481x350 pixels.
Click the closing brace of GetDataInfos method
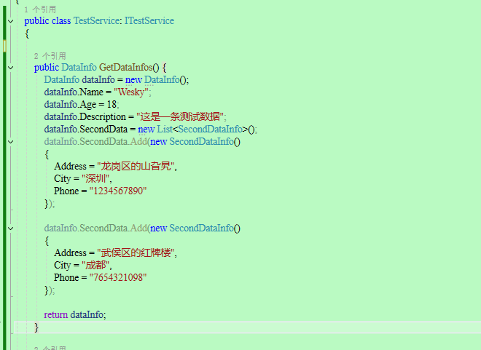(x=36, y=327)
